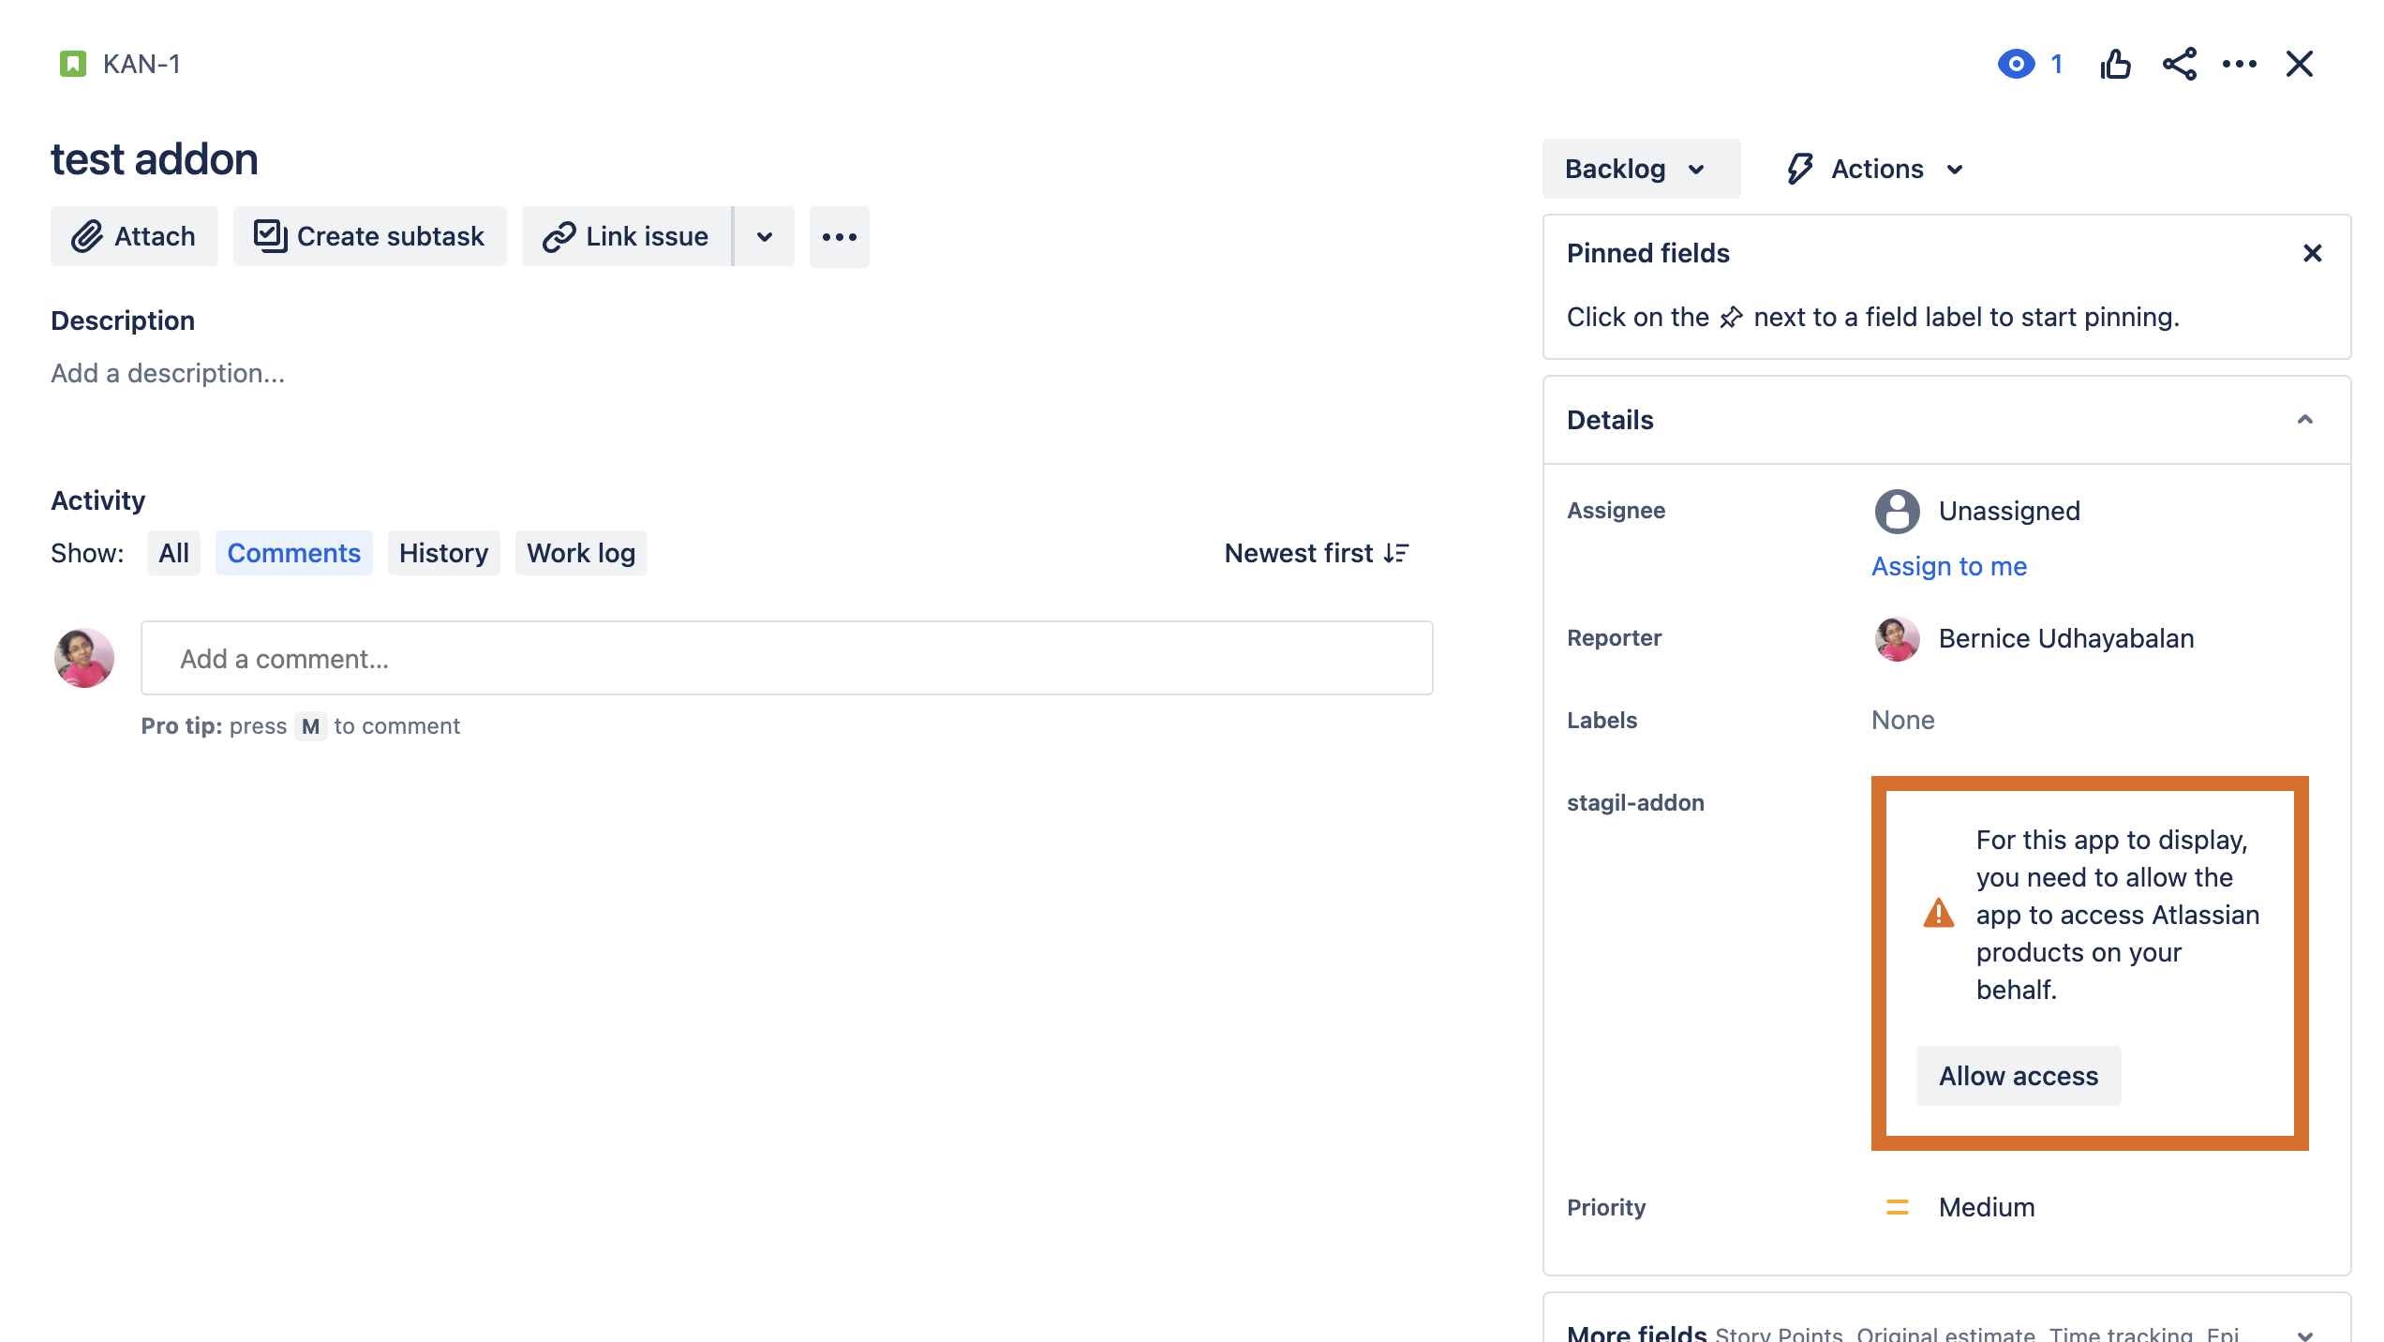
Task: Click Create subtask button
Action: tap(369, 236)
